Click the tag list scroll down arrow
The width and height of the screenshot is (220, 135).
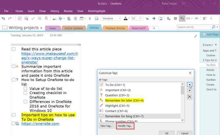tap(182, 120)
